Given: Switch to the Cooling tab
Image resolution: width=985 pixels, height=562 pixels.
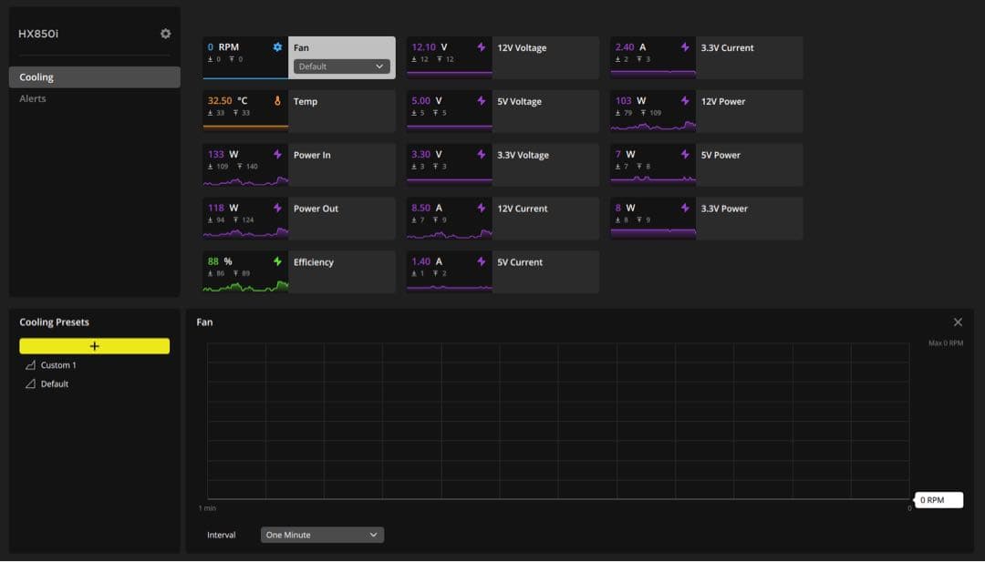Looking at the screenshot, I should [94, 77].
